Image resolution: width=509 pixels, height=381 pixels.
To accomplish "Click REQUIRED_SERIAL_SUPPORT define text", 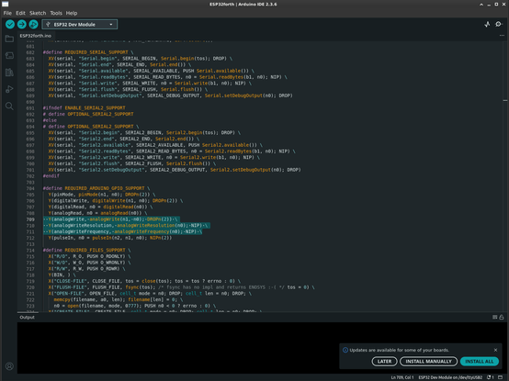I will point(96,52).
